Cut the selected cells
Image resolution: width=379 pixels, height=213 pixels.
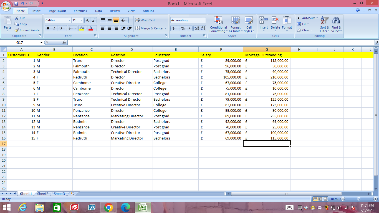pos(20,18)
